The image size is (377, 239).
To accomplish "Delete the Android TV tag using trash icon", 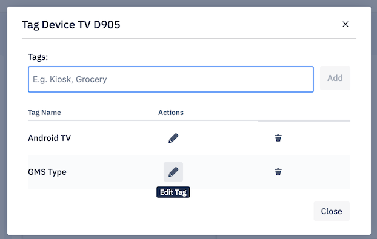I will pyautogui.click(x=278, y=138).
